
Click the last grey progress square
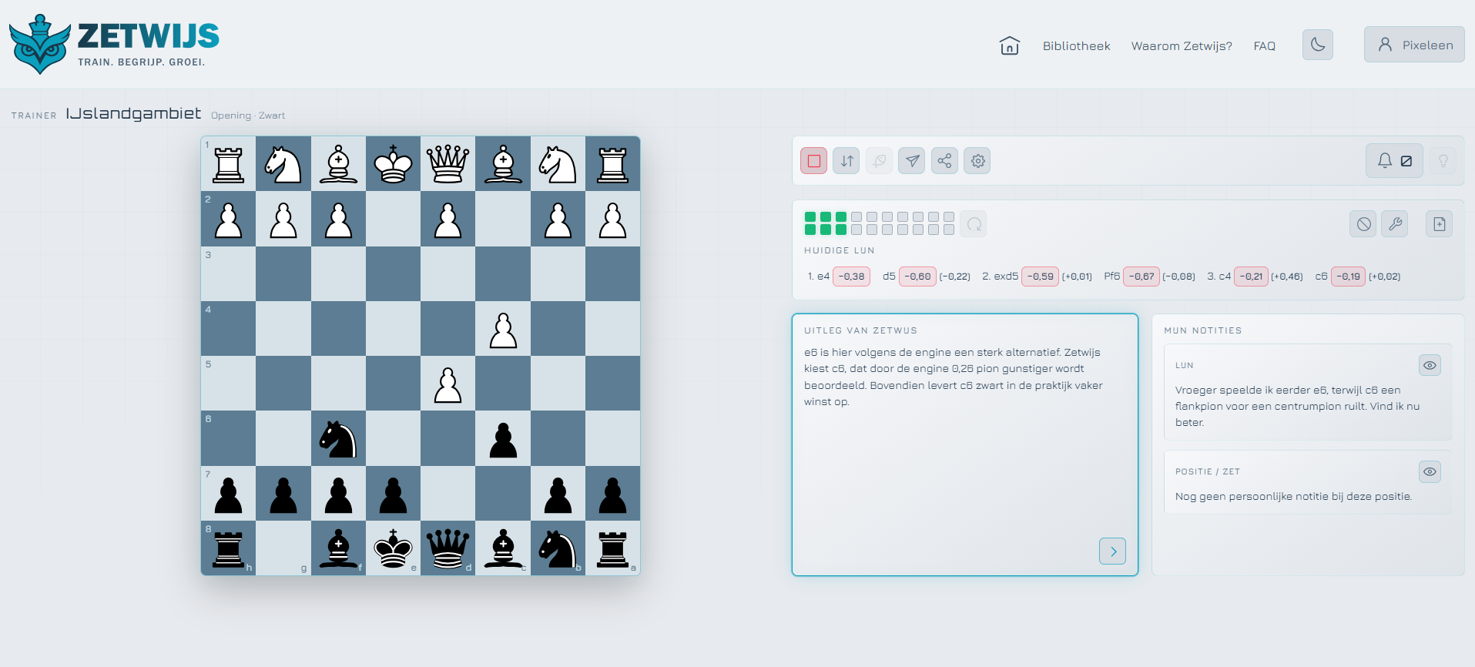tap(949, 230)
